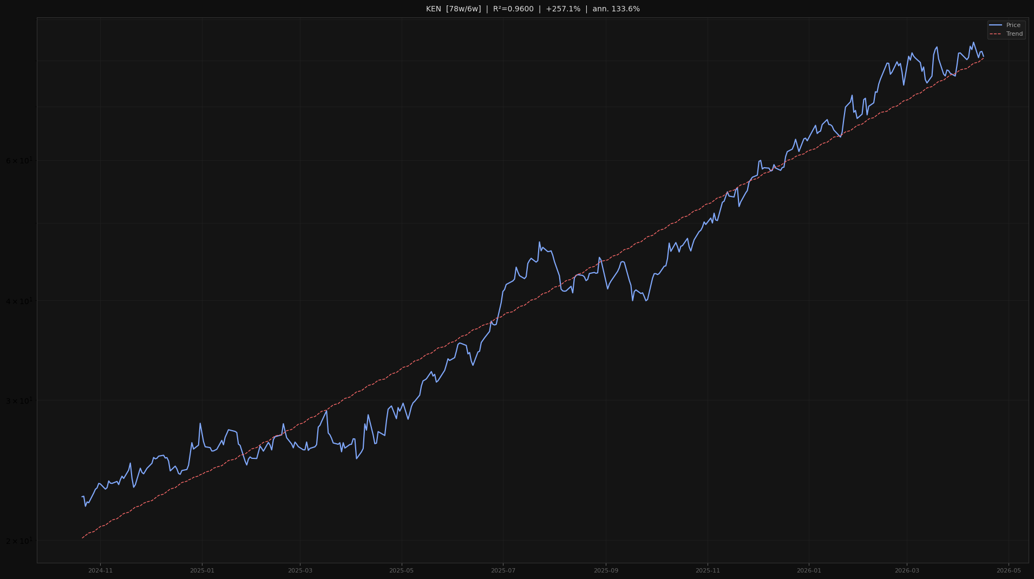Click the chart title showing KEN [78w/6w]
This screenshot has height=579, width=1034.
pyautogui.click(x=453, y=9)
